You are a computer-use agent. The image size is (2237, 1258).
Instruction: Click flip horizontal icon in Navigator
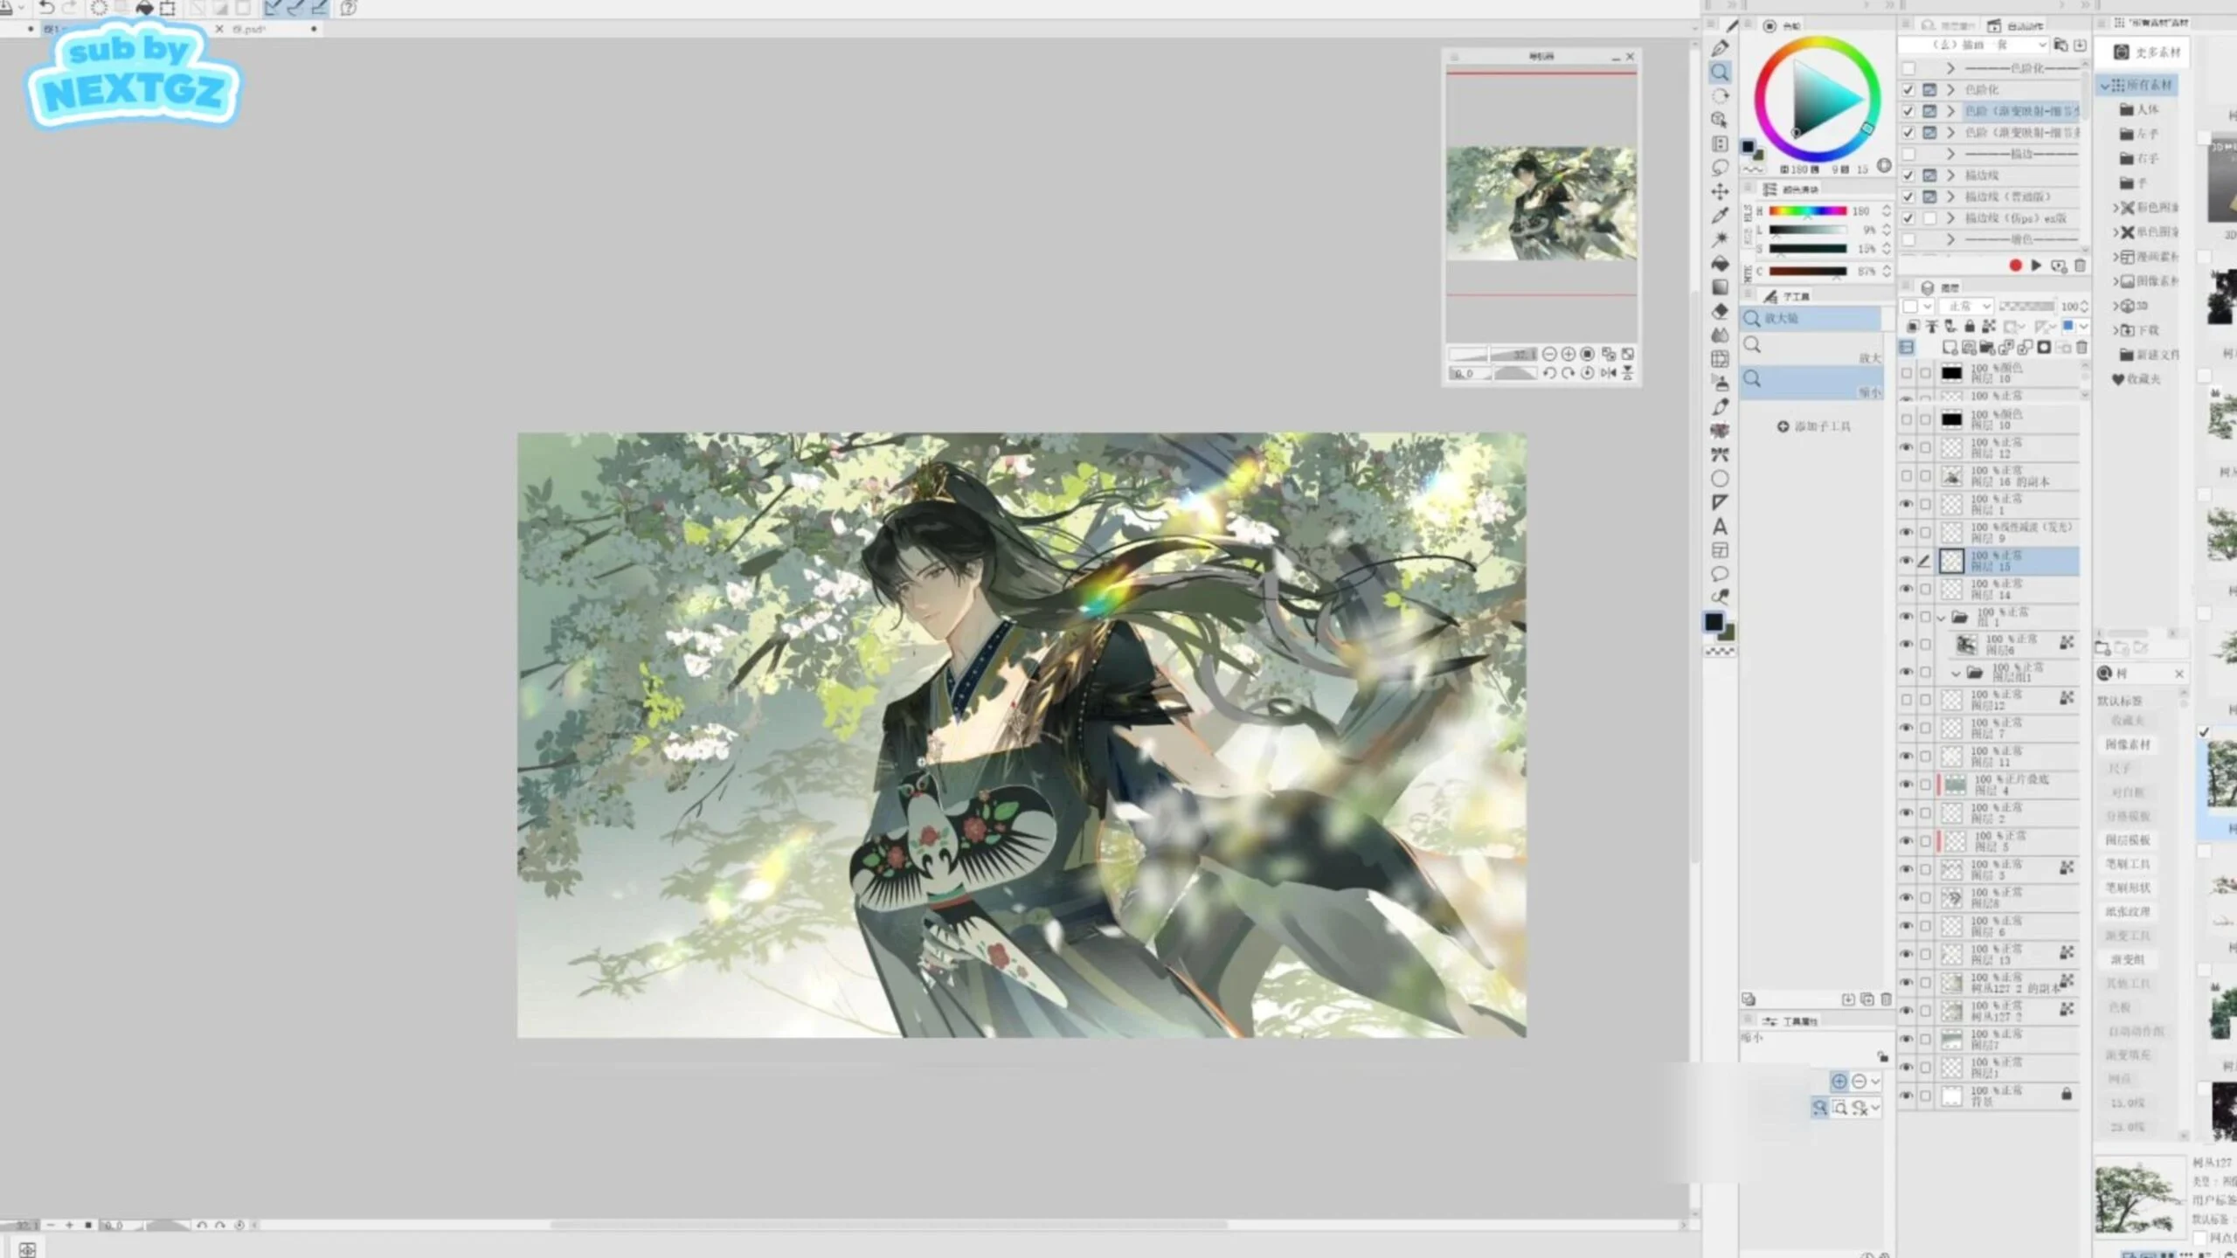(x=1609, y=373)
